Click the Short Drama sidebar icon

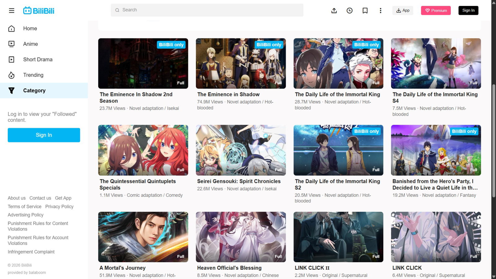[11, 60]
